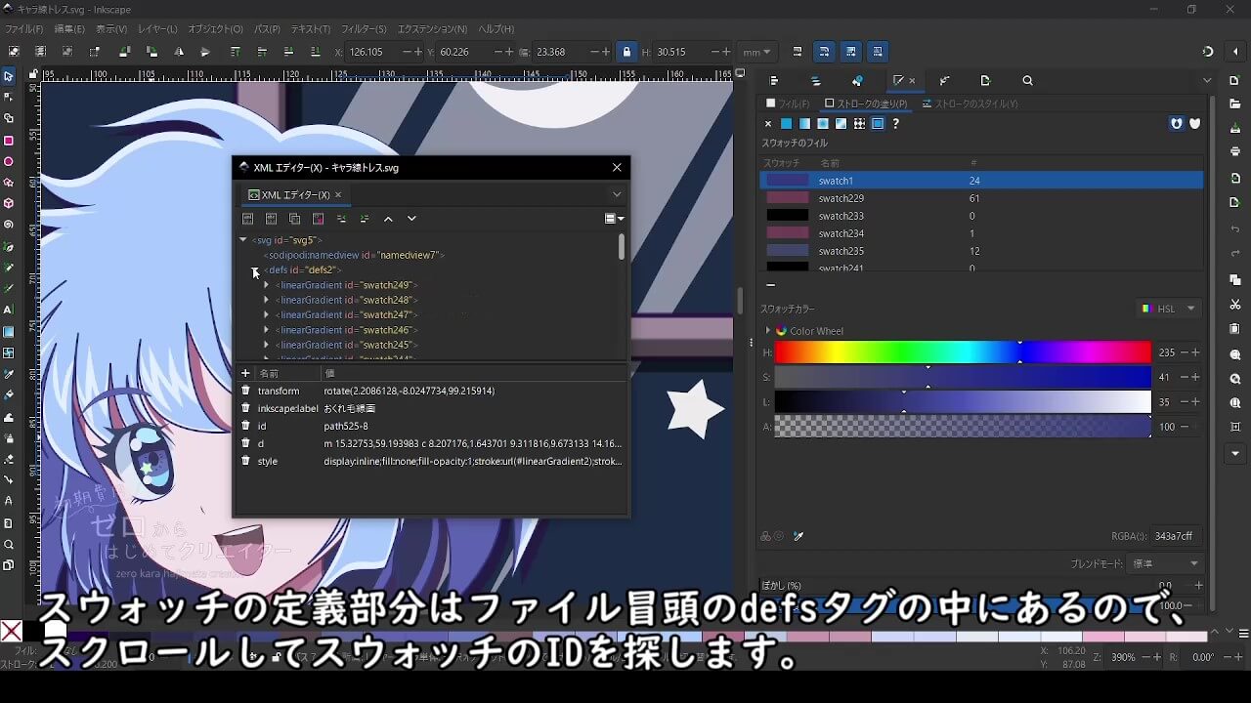Select the Spiral tool
The image size is (1251, 703).
[9, 225]
